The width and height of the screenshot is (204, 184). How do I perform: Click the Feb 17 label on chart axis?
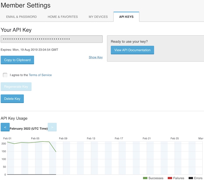(119, 138)
